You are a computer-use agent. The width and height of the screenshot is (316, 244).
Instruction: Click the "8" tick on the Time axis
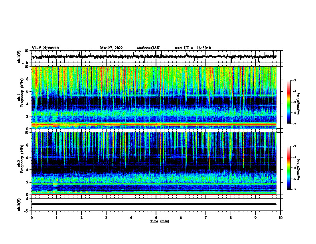pos(231,218)
